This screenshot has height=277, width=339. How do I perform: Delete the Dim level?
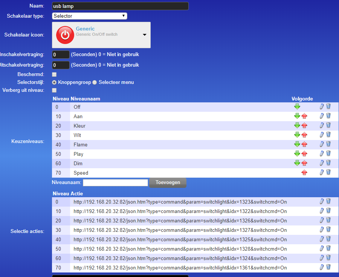click(328, 163)
